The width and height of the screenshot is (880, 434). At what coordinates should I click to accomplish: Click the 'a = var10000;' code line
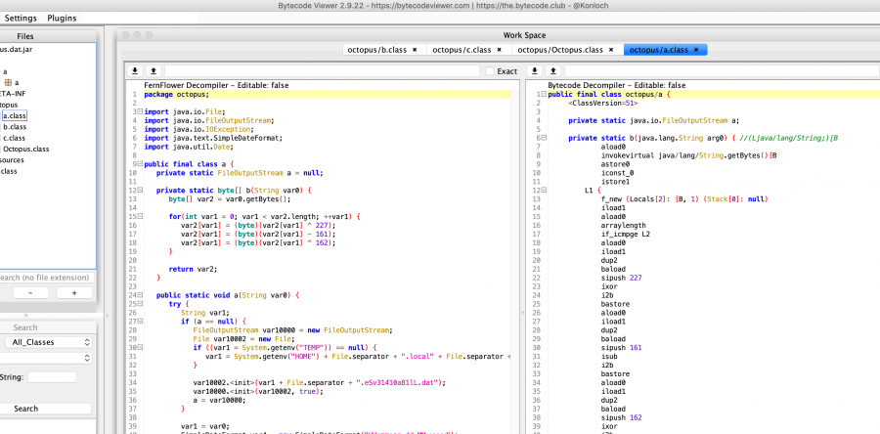click(219, 400)
